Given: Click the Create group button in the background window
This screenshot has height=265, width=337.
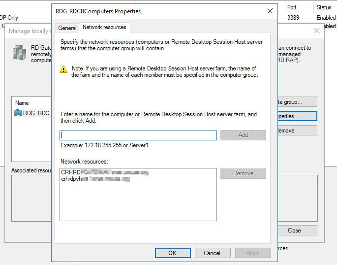Looking at the screenshot, I should (298, 102).
